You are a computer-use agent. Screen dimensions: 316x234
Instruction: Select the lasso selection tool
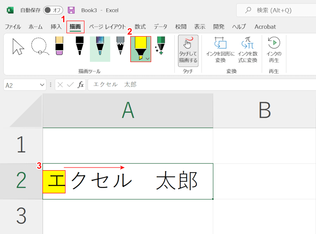(39, 48)
